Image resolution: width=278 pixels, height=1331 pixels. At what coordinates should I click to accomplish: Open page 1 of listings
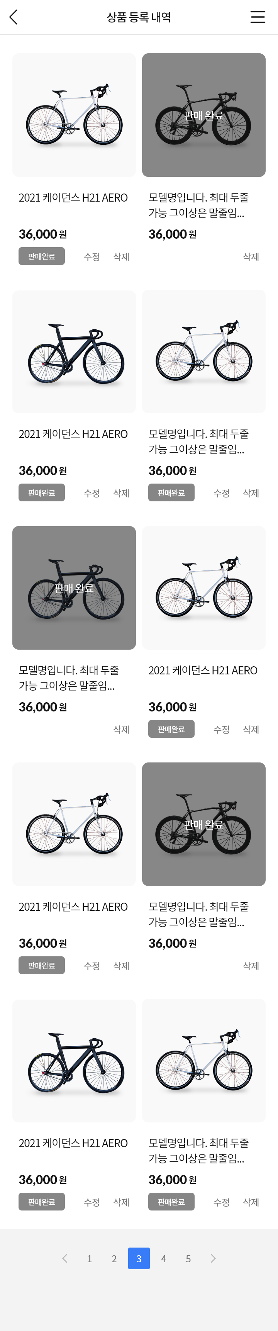(90, 1259)
